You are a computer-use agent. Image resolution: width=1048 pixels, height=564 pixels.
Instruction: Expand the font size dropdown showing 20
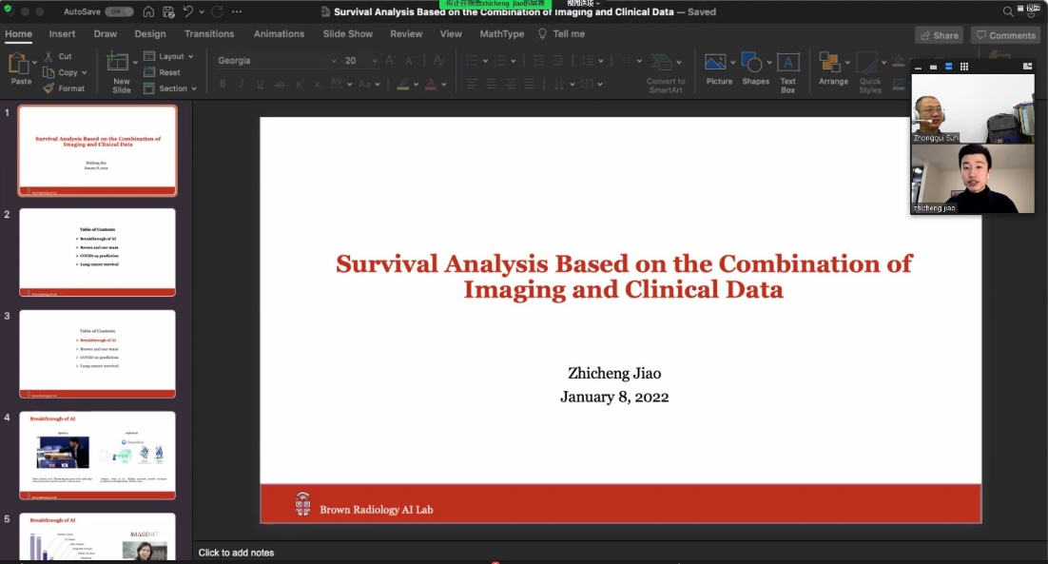[x=375, y=61]
